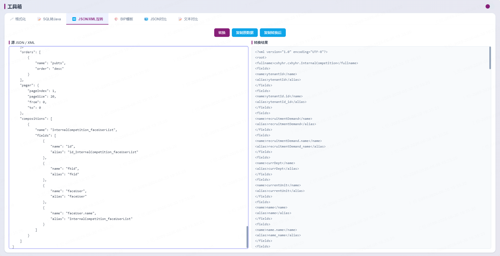
Task: Open the 文本对比 tab
Action: (188, 19)
